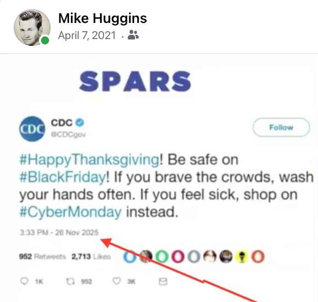Viewport: 318px width, 302px height.
Task: Open the #HappyThanksgiving hashtag
Action: [90, 160]
